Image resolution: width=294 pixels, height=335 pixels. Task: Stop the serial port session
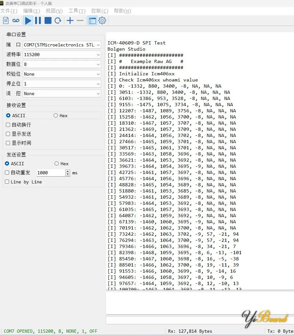(47, 20)
